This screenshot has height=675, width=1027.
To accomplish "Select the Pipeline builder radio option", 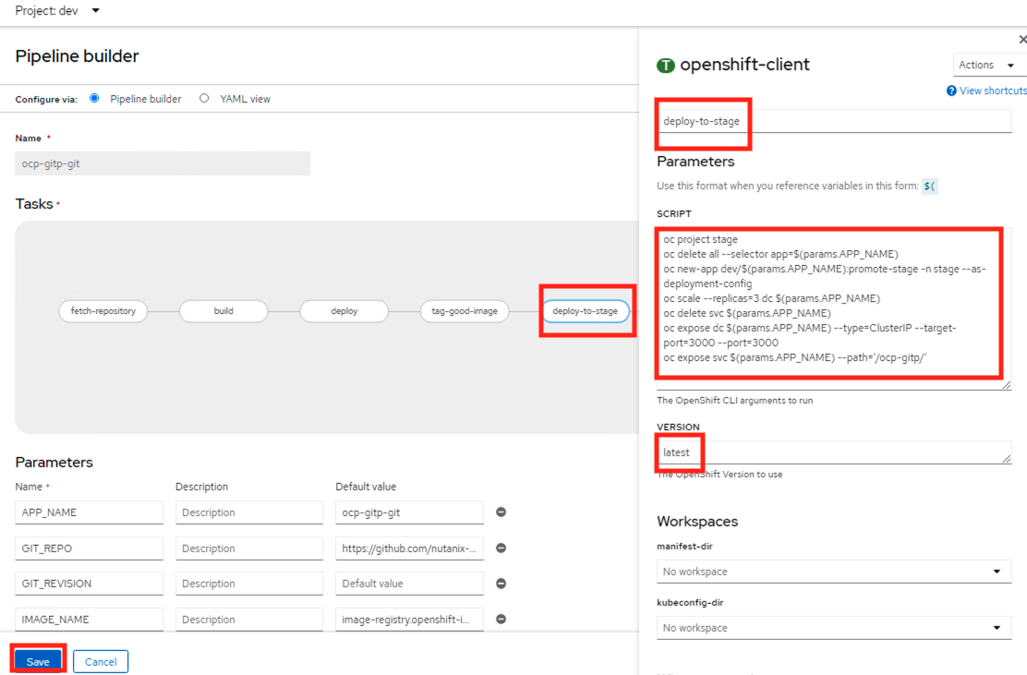I will coord(94,99).
